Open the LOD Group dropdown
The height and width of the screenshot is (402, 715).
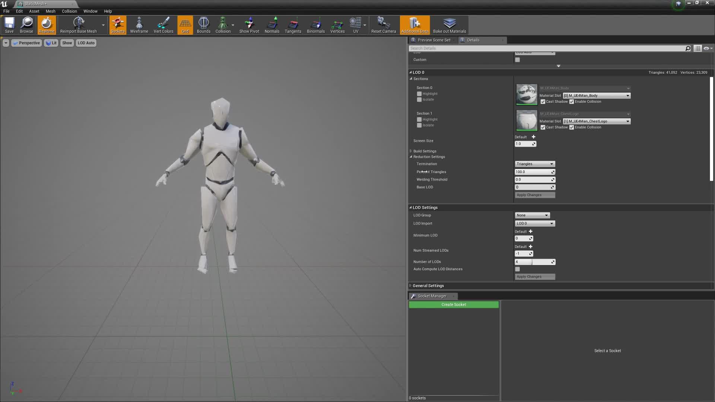tap(532, 215)
